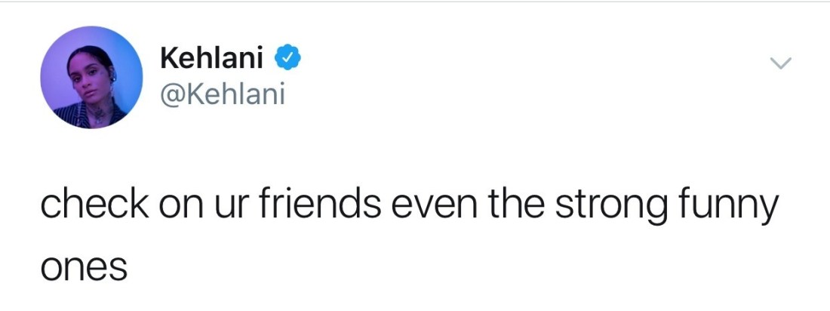Click the word "ones" on second line
The image size is (830, 311).
(83, 268)
